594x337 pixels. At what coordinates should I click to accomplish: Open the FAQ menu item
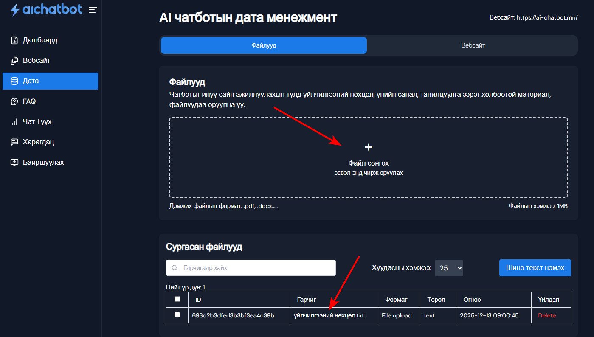click(x=29, y=101)
